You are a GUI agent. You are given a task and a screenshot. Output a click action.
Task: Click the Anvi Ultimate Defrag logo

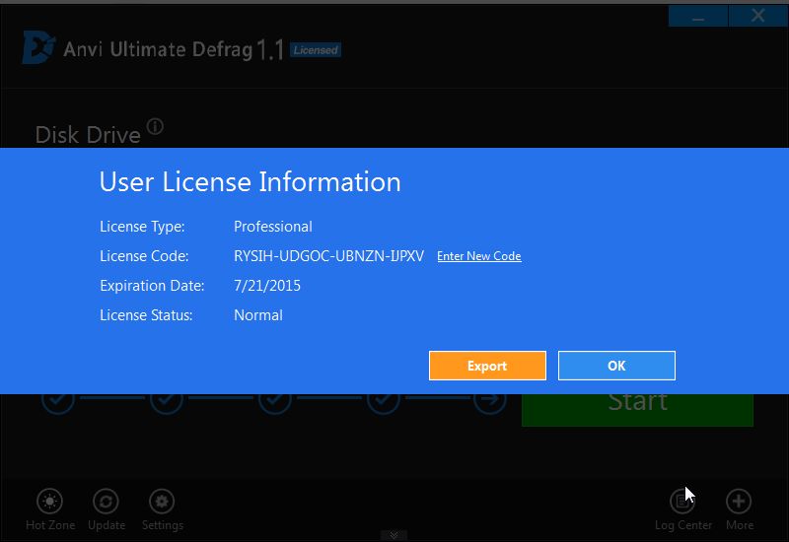(x=38, y=47)
